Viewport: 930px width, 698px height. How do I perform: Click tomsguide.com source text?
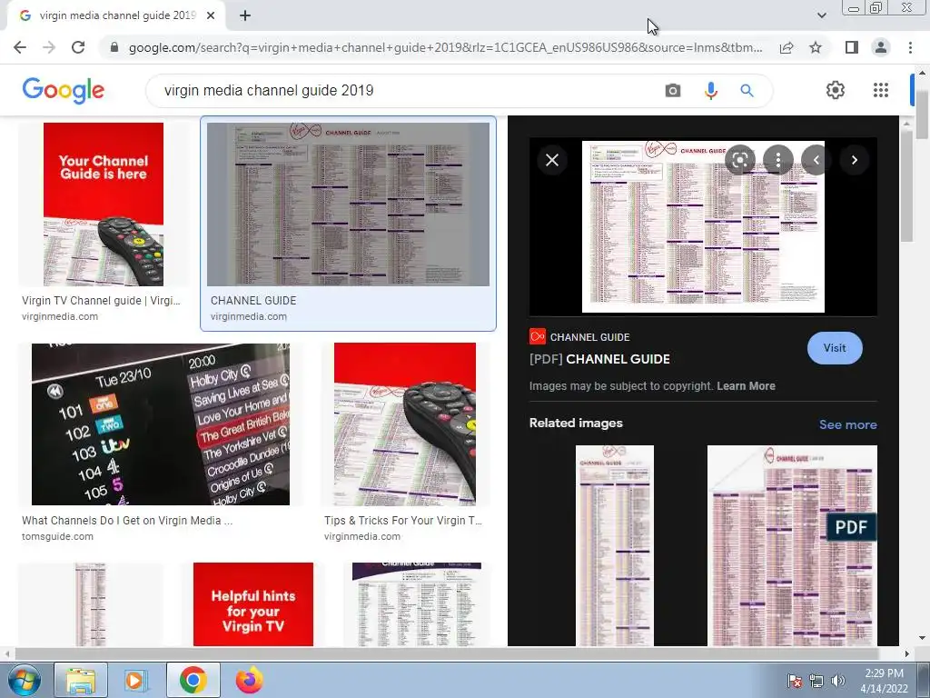coord(57,536)
